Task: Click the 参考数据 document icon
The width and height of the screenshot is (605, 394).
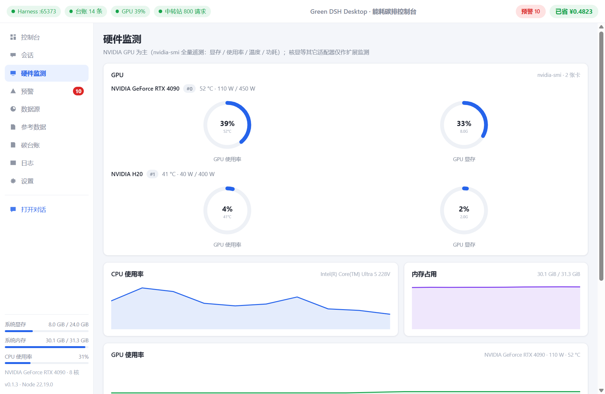Action: coord(13,127)
